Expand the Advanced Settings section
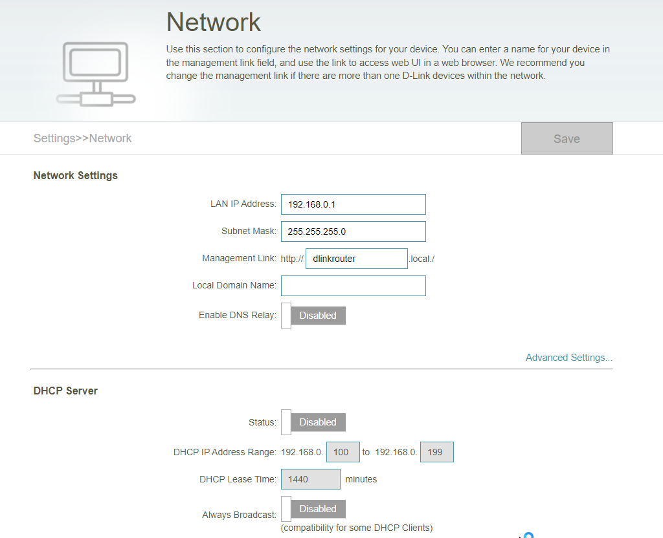The width and height of the screenshot is (663, 538). 569,358
